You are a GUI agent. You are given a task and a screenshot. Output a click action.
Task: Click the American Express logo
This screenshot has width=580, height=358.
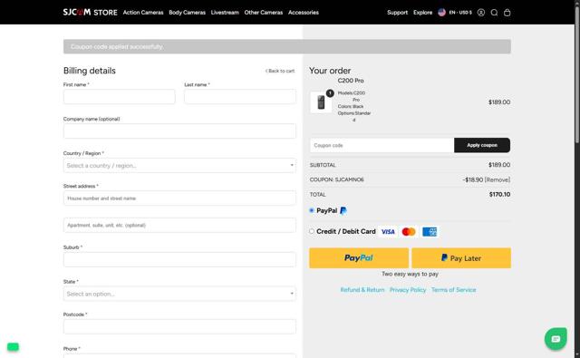tap(430, 232)
